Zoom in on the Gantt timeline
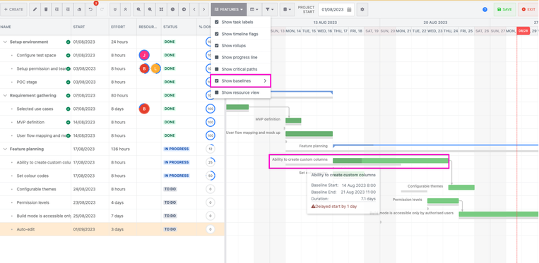 click(x=138, y=10)
